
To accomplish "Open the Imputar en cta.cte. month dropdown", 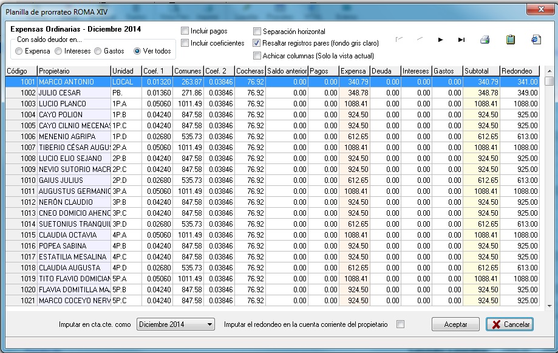I will coord(210,324).
